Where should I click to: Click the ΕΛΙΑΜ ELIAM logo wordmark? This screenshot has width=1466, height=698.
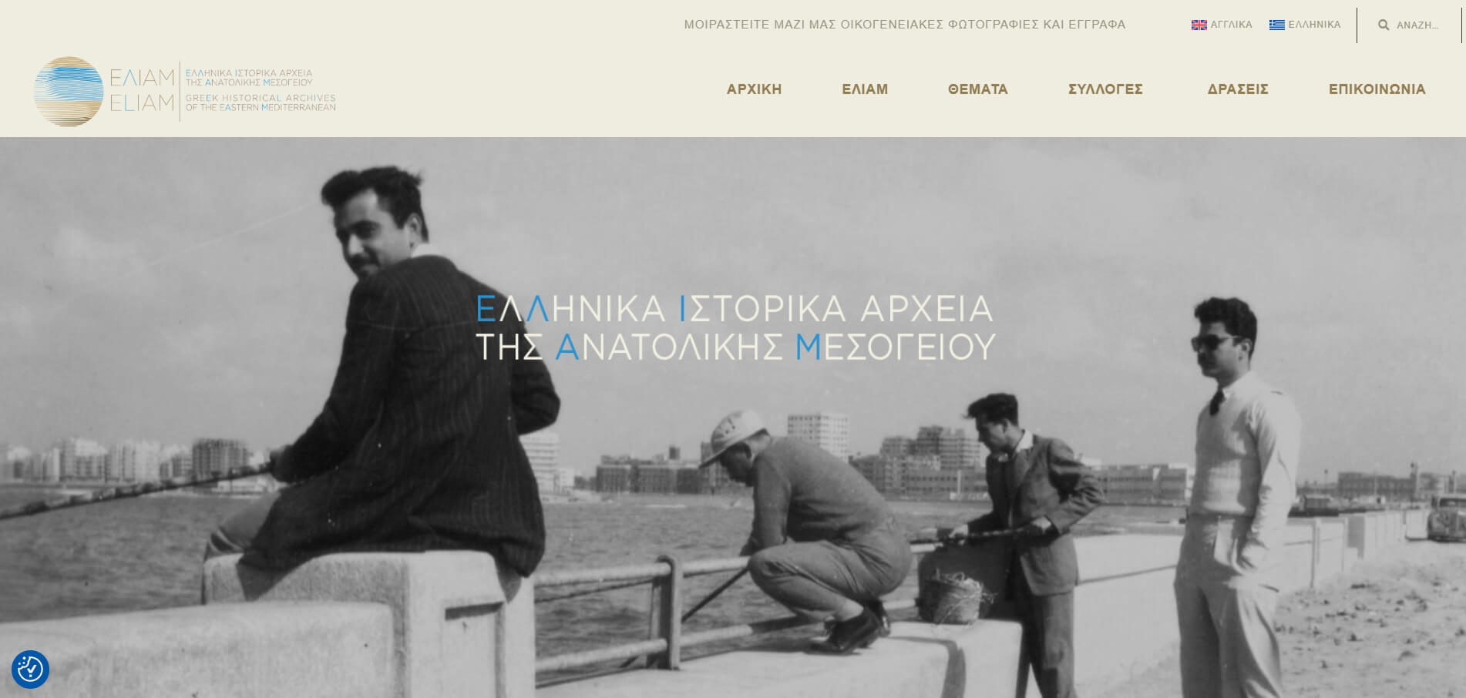point(142,90)
